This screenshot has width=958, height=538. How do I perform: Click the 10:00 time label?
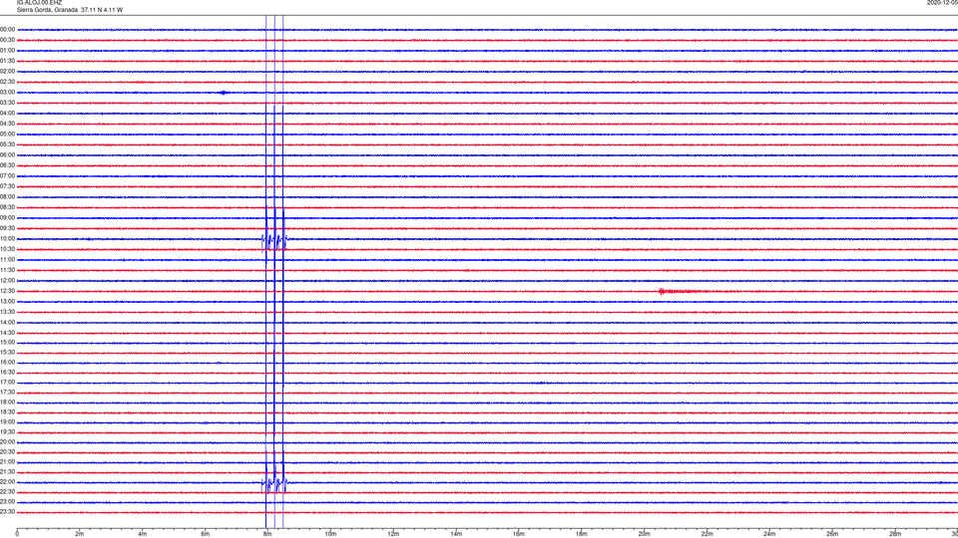click(7, 238)
